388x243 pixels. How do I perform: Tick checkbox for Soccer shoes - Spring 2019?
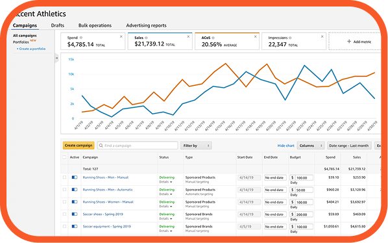(x=64, y=214)
